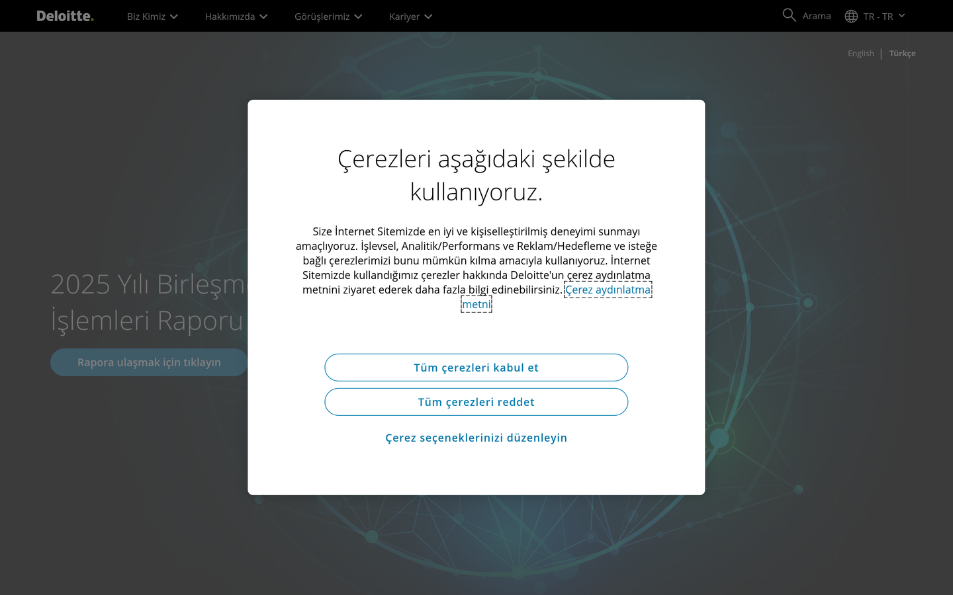
Task: Open the Görüşlerimiz menu
Action: 322,17
